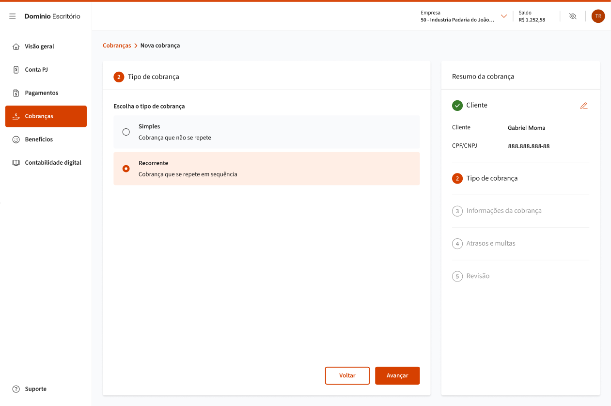Click the Informações da cobrança step
Image resolution: width=611 pixels, height=406 pixels.
(503, 211)
